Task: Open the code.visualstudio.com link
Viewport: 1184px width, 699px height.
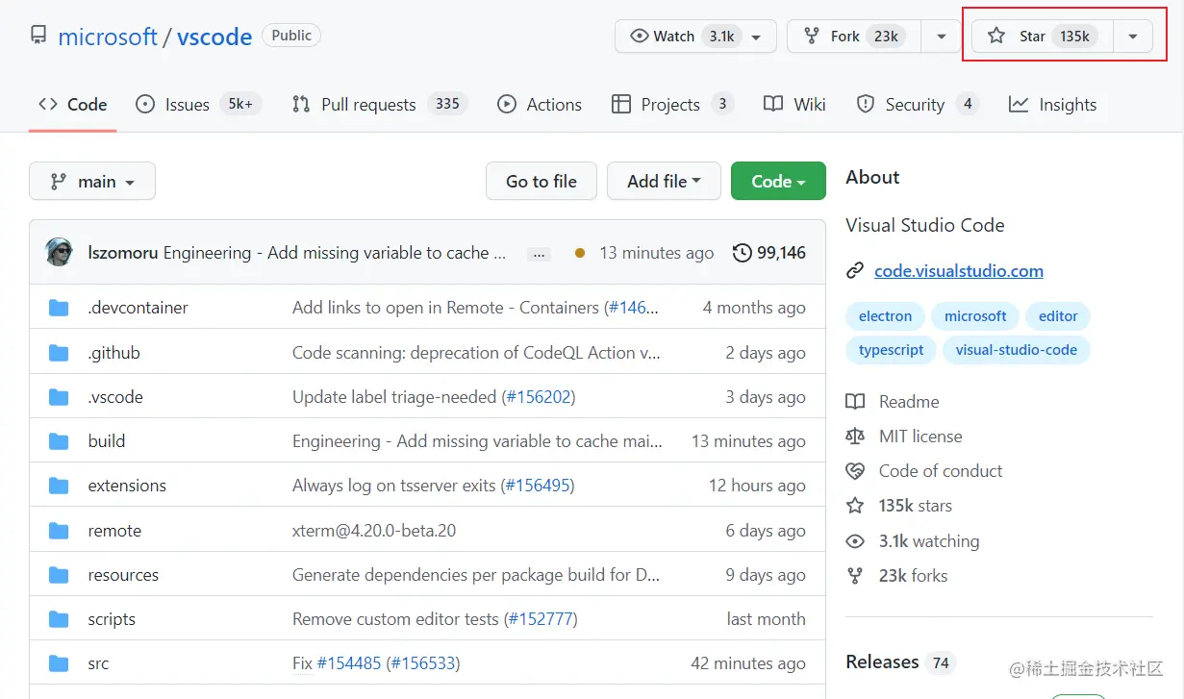Action: [x=958, y=271]
